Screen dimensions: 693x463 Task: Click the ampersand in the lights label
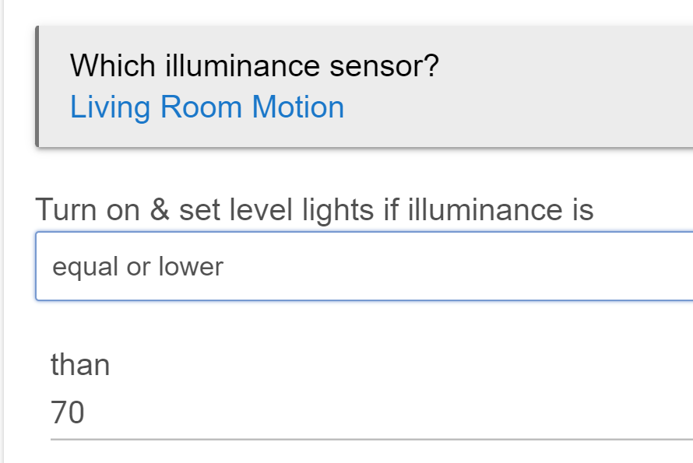tap(160, 209)
